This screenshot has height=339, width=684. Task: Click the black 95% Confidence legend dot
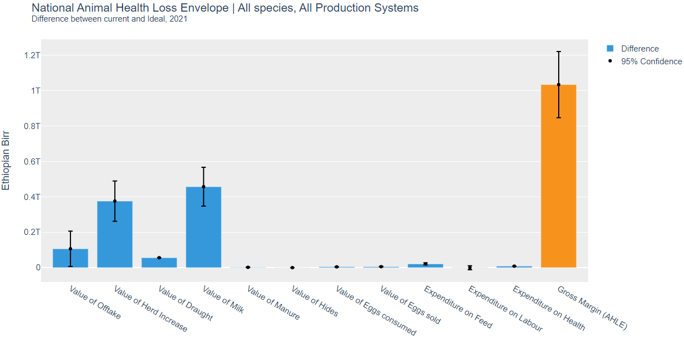(x=610, y=61)
